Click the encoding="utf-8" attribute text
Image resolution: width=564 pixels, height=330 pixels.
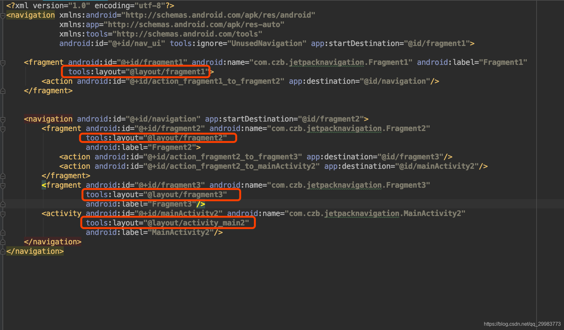click(132, 6)
